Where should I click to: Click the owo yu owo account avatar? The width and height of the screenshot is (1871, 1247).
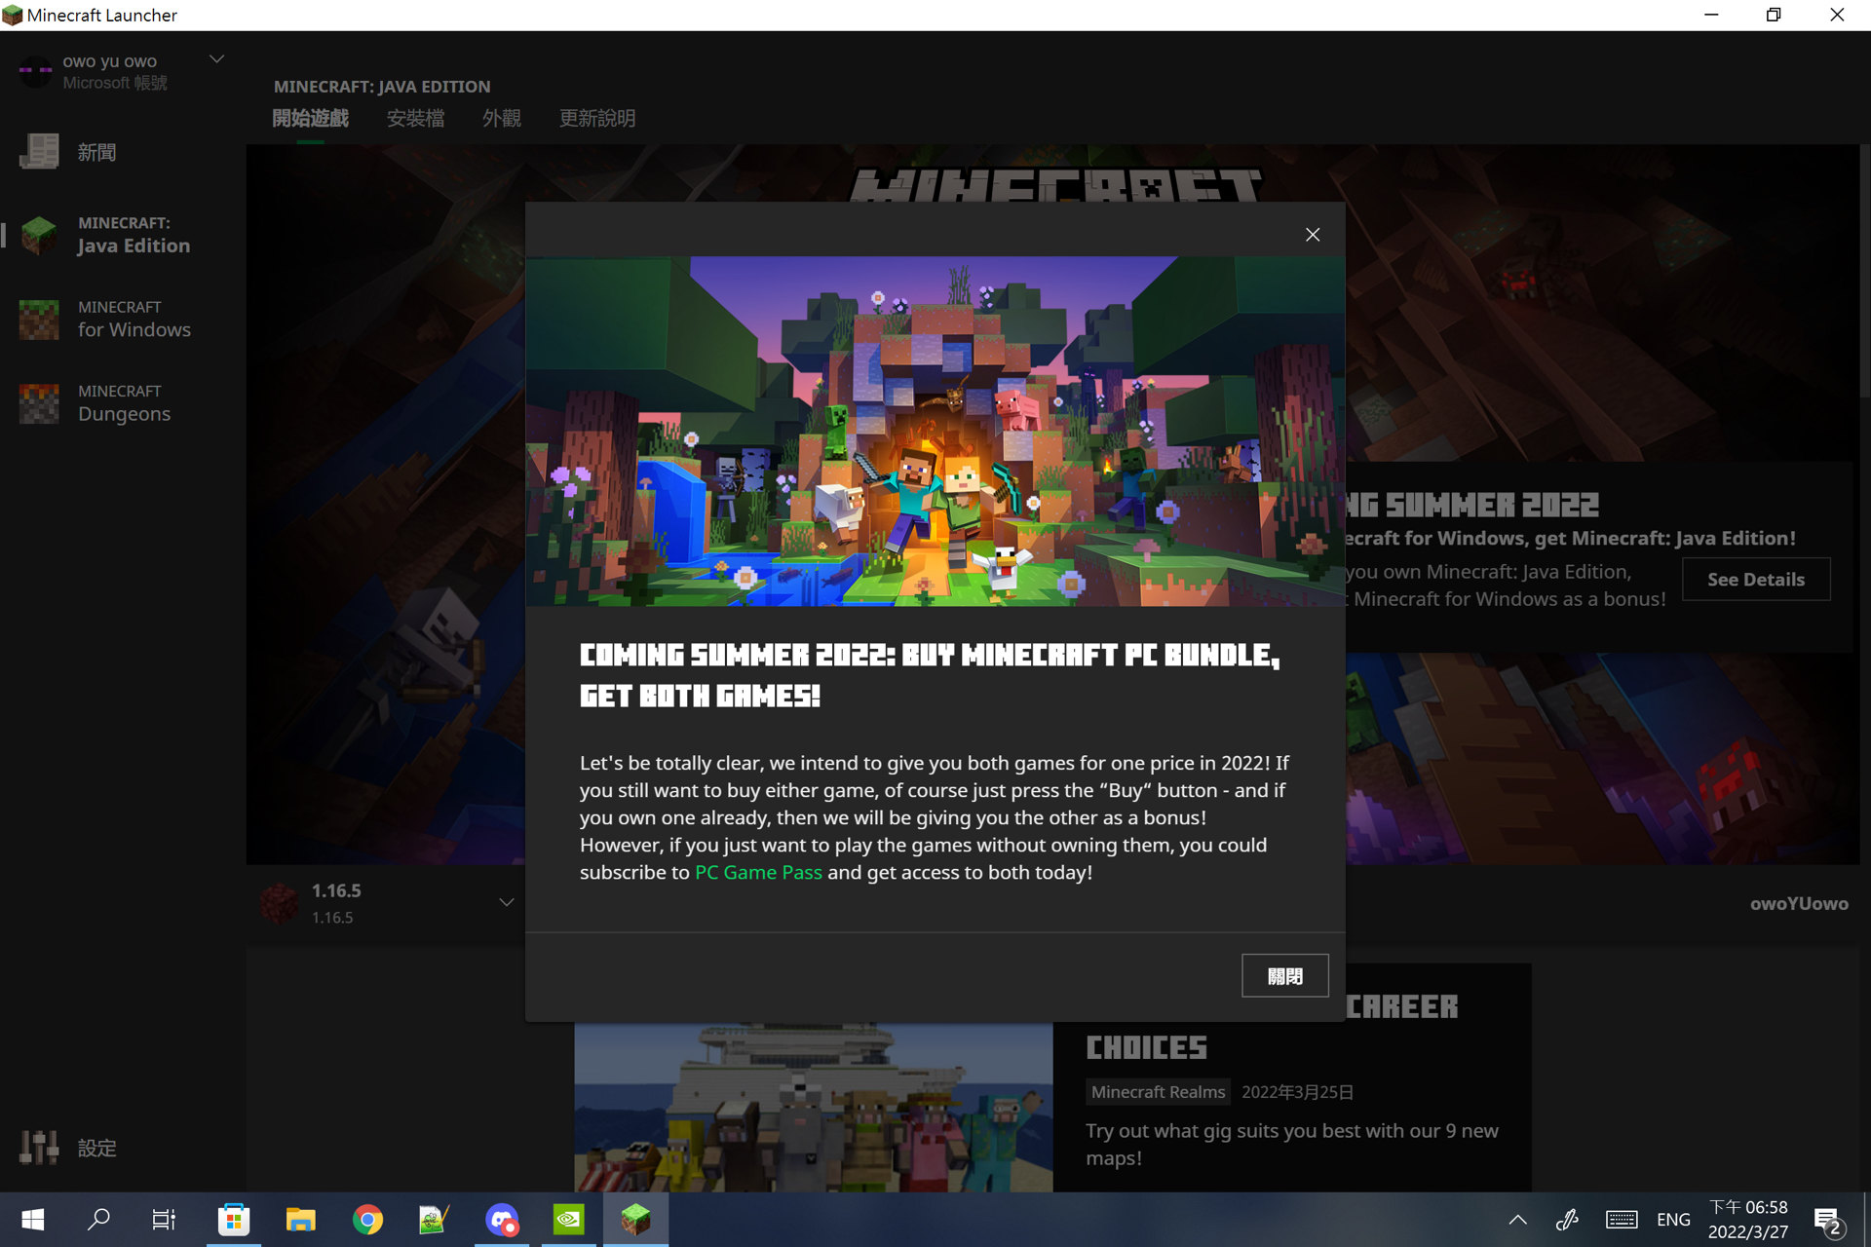pyautogui.click(x=36, y=71)
